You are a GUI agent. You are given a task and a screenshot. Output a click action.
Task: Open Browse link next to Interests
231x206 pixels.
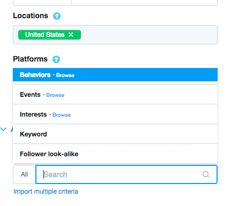[x=62, y=115]
